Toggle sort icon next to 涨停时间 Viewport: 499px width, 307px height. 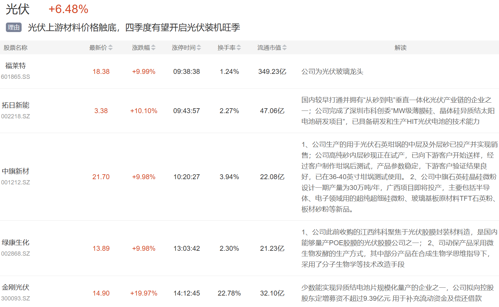click(x=199, y=48)
